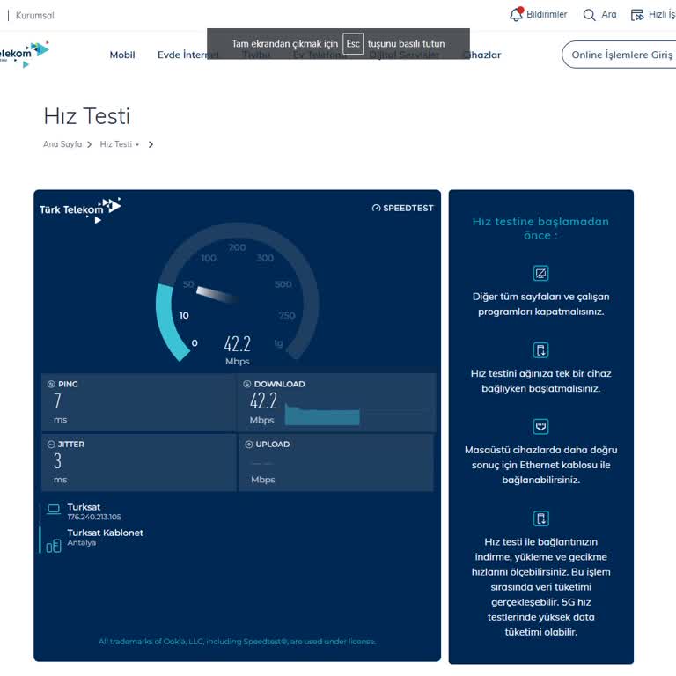676x676 pixels.
Task: Click the Esc key hint in fullscreen banner
Action: coord(353,43)
